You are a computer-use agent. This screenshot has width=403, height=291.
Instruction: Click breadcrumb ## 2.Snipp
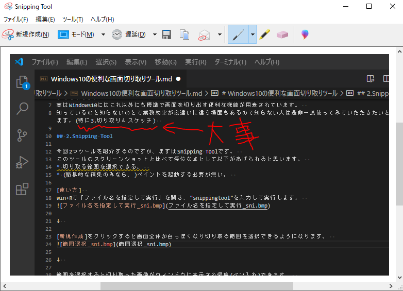(x=373, y=94)
